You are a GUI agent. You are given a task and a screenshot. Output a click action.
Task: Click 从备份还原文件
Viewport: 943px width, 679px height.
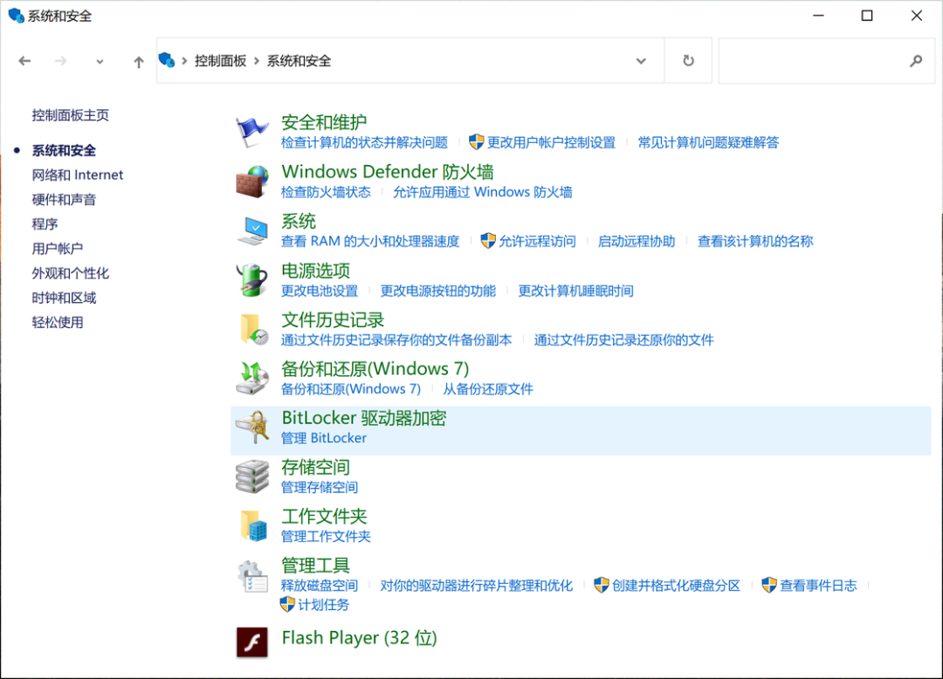pyautogui.click(x=488, y=389)
